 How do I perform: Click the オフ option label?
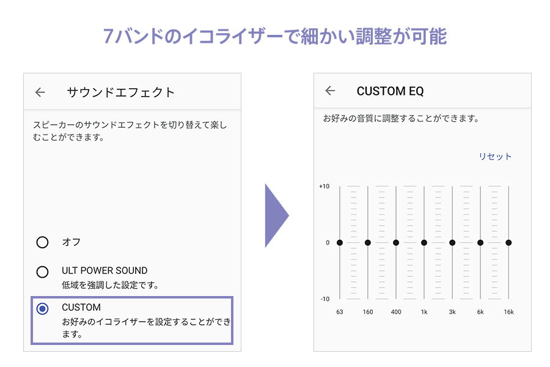(71, 242)
